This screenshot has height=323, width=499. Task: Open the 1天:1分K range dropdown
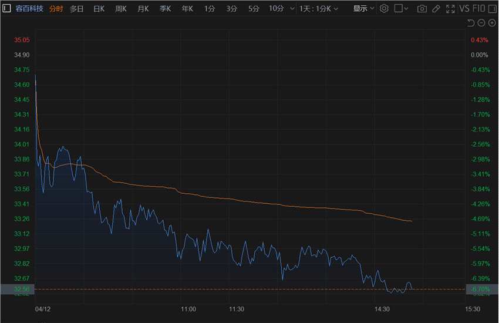(319, 9)
